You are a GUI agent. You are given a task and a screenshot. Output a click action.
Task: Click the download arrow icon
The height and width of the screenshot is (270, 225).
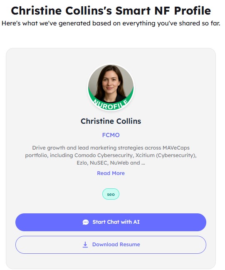[x=85, y=245]
